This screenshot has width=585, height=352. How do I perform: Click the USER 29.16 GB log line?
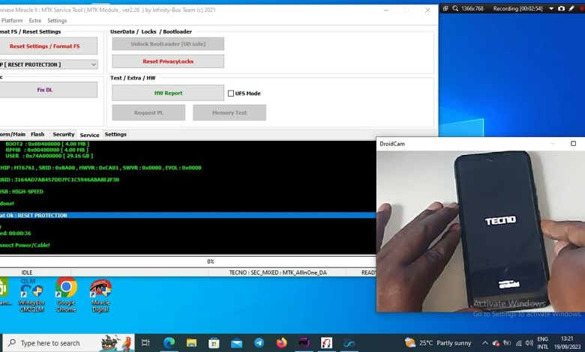[49, 156]
